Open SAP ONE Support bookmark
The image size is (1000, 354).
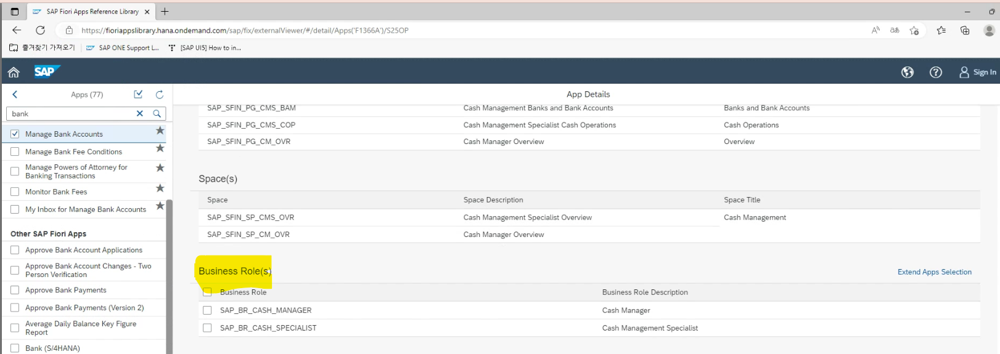coord(122,47)
